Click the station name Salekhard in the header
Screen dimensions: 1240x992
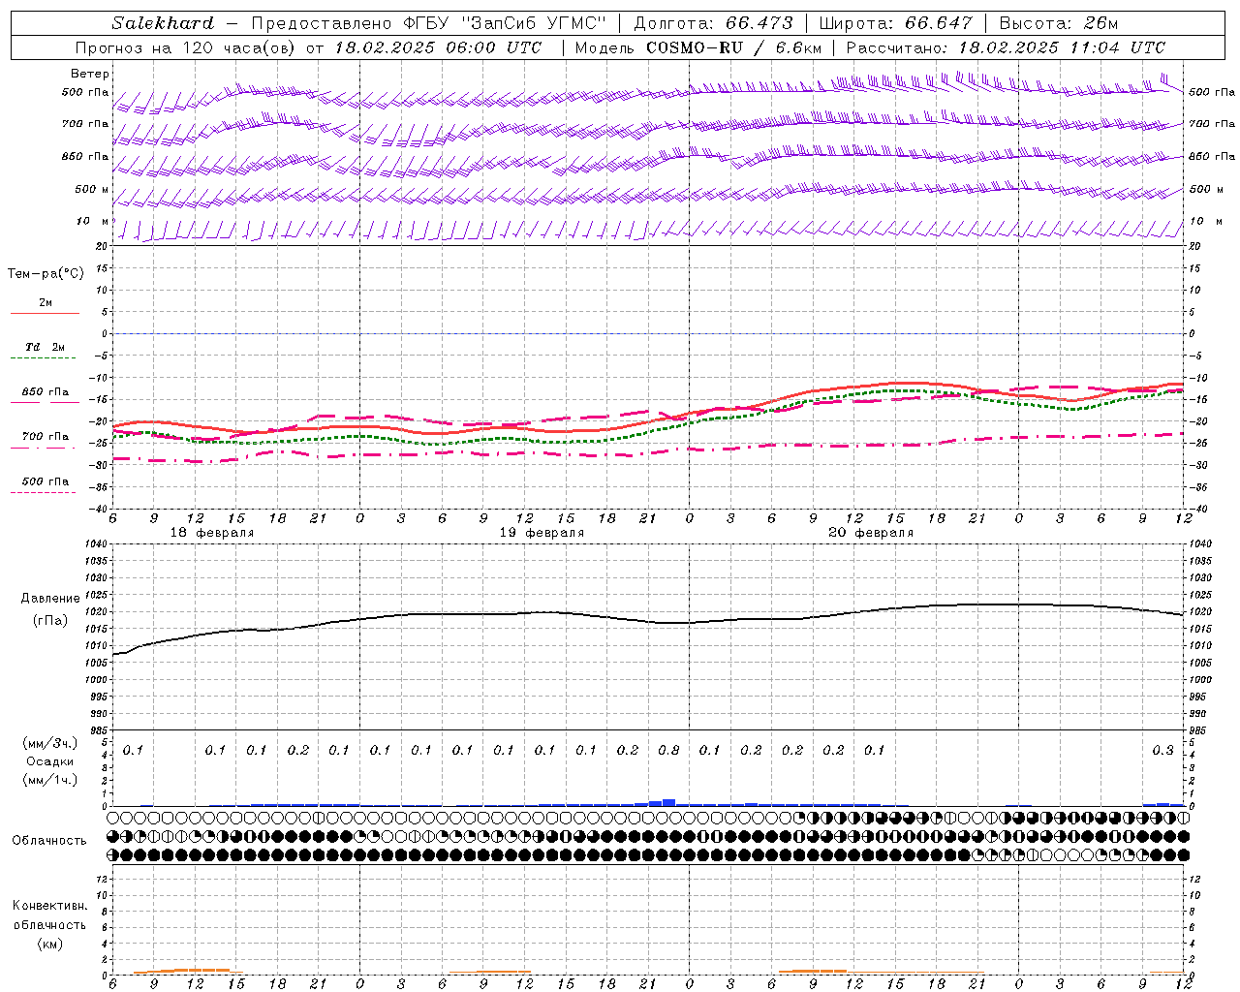(x=163, y=23)
